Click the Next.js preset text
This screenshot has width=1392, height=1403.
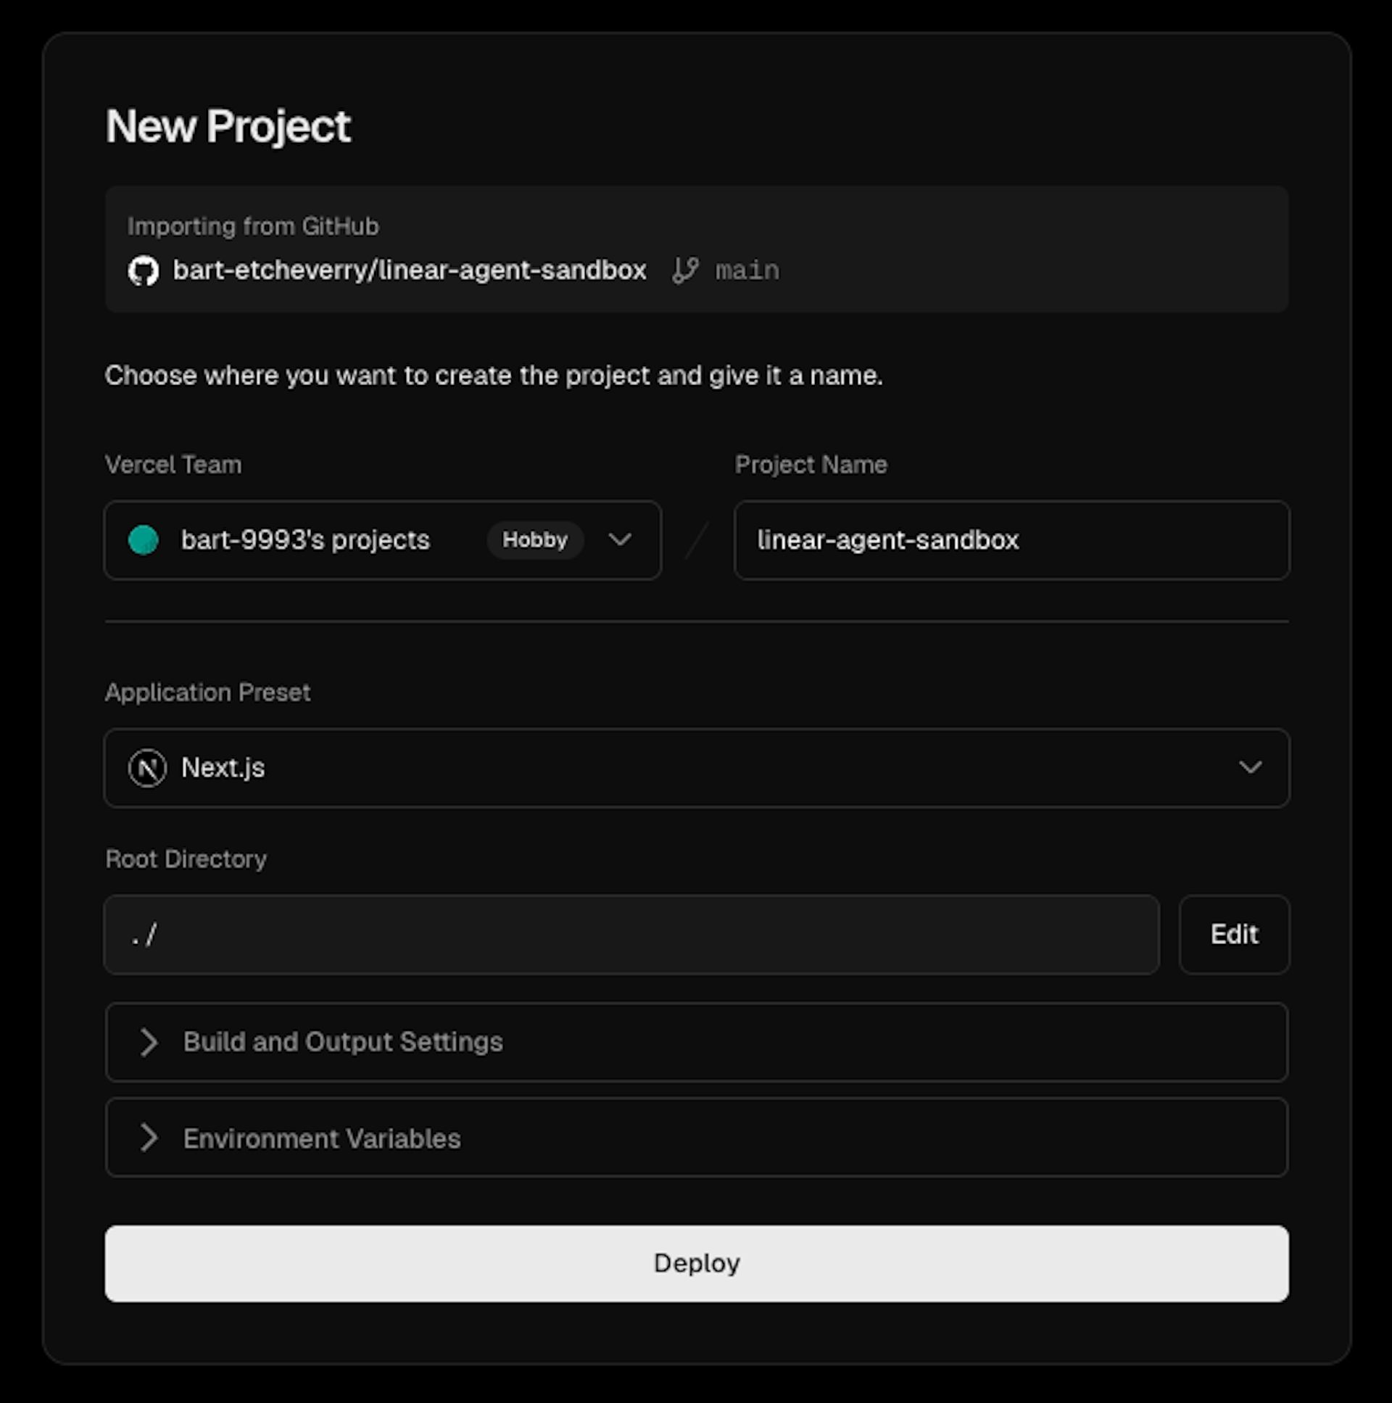coord(223,768)
